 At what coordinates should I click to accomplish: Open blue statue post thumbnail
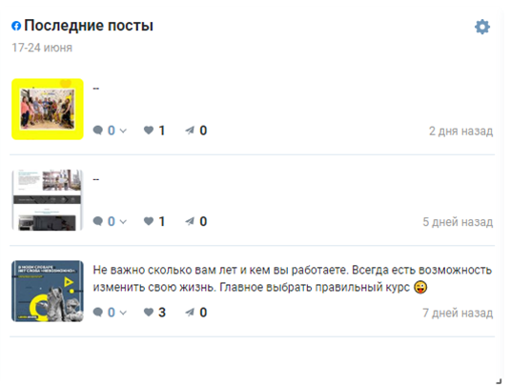point(48,291)
